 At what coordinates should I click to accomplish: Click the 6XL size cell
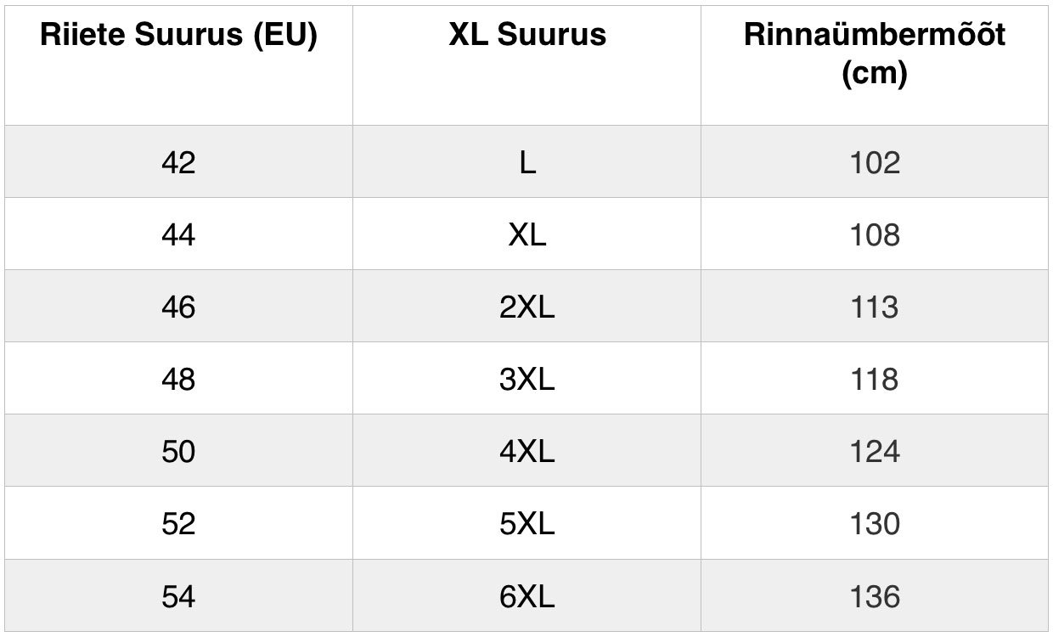[527, 597]
